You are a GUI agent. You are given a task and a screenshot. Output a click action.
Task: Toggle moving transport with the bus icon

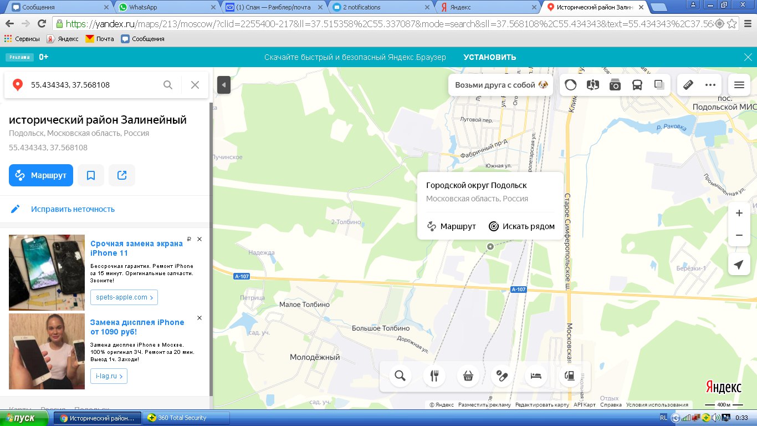click(x=637, y=85)
